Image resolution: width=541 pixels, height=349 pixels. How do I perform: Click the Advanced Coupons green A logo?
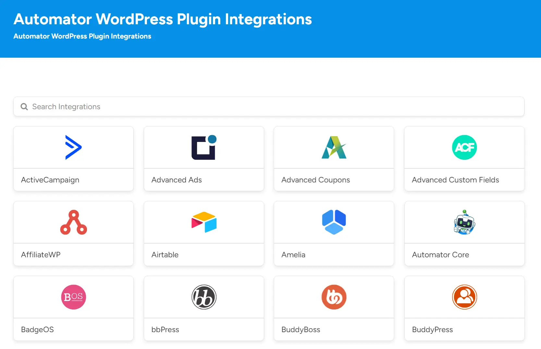pos(334,147)
